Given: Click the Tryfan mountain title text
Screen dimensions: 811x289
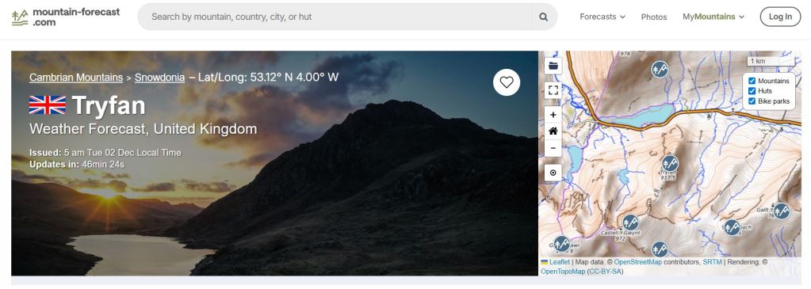Looking at the screenshot, I should [109, 105].
